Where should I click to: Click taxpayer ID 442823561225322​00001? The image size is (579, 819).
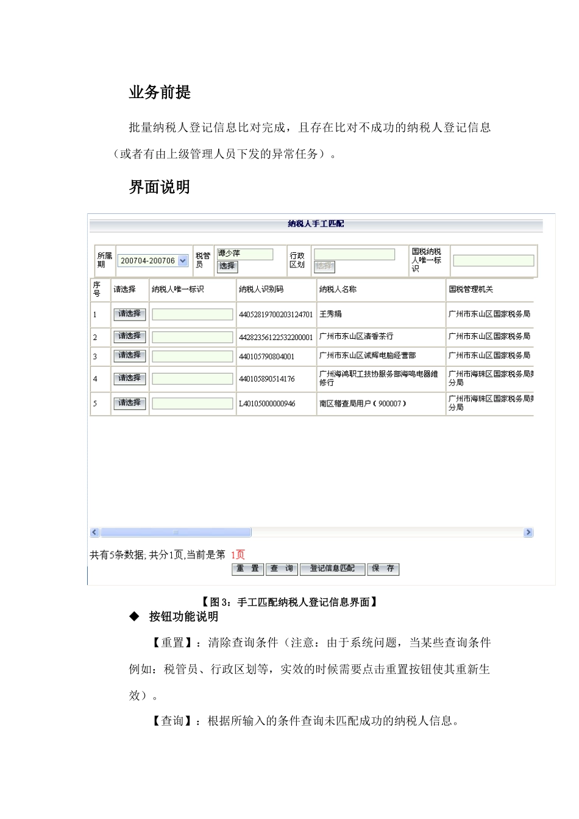point(275,338)
